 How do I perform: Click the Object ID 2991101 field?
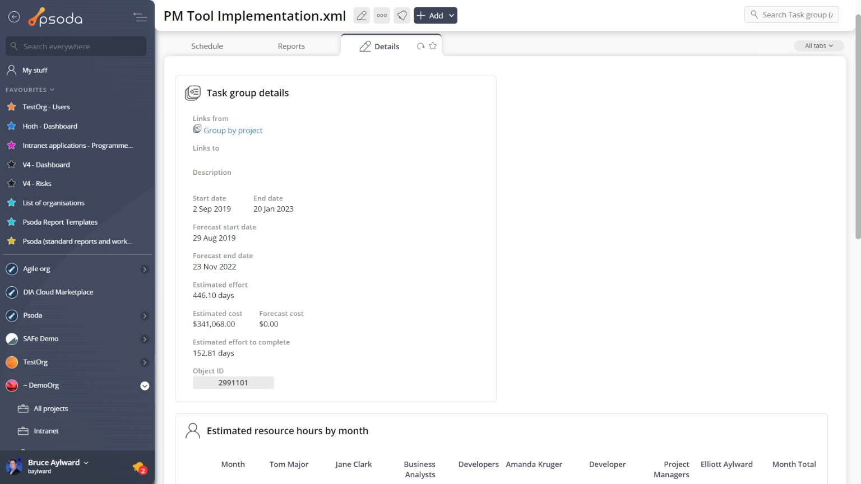coord(233,383)
